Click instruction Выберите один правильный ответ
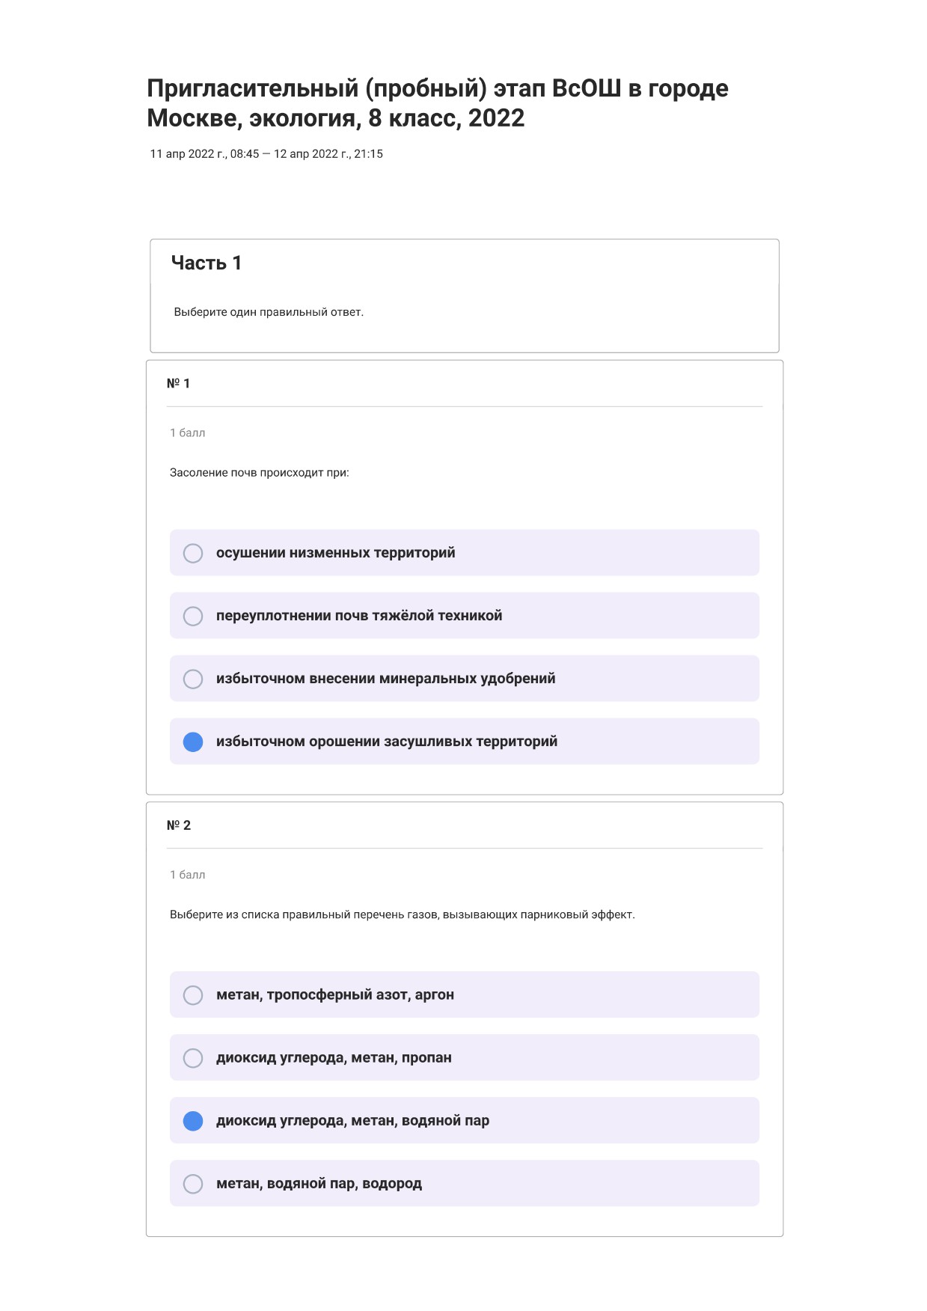This screenshot has width=927, height=1311. pos(269,312)
